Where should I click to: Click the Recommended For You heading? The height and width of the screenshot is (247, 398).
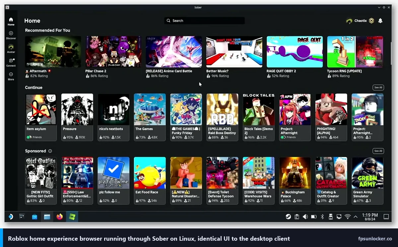(47, 30)
